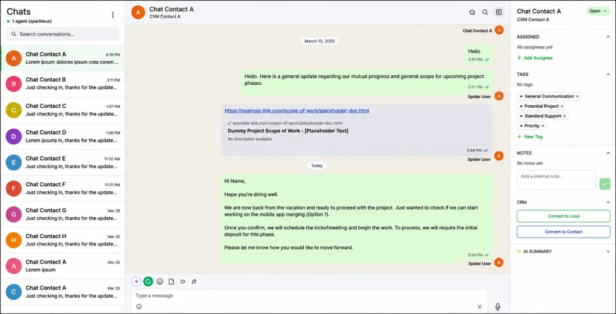The width and height of the screenshot is (616, 314).
Task: Open Chat Contact H conversation
Action: tap(63, 240)
